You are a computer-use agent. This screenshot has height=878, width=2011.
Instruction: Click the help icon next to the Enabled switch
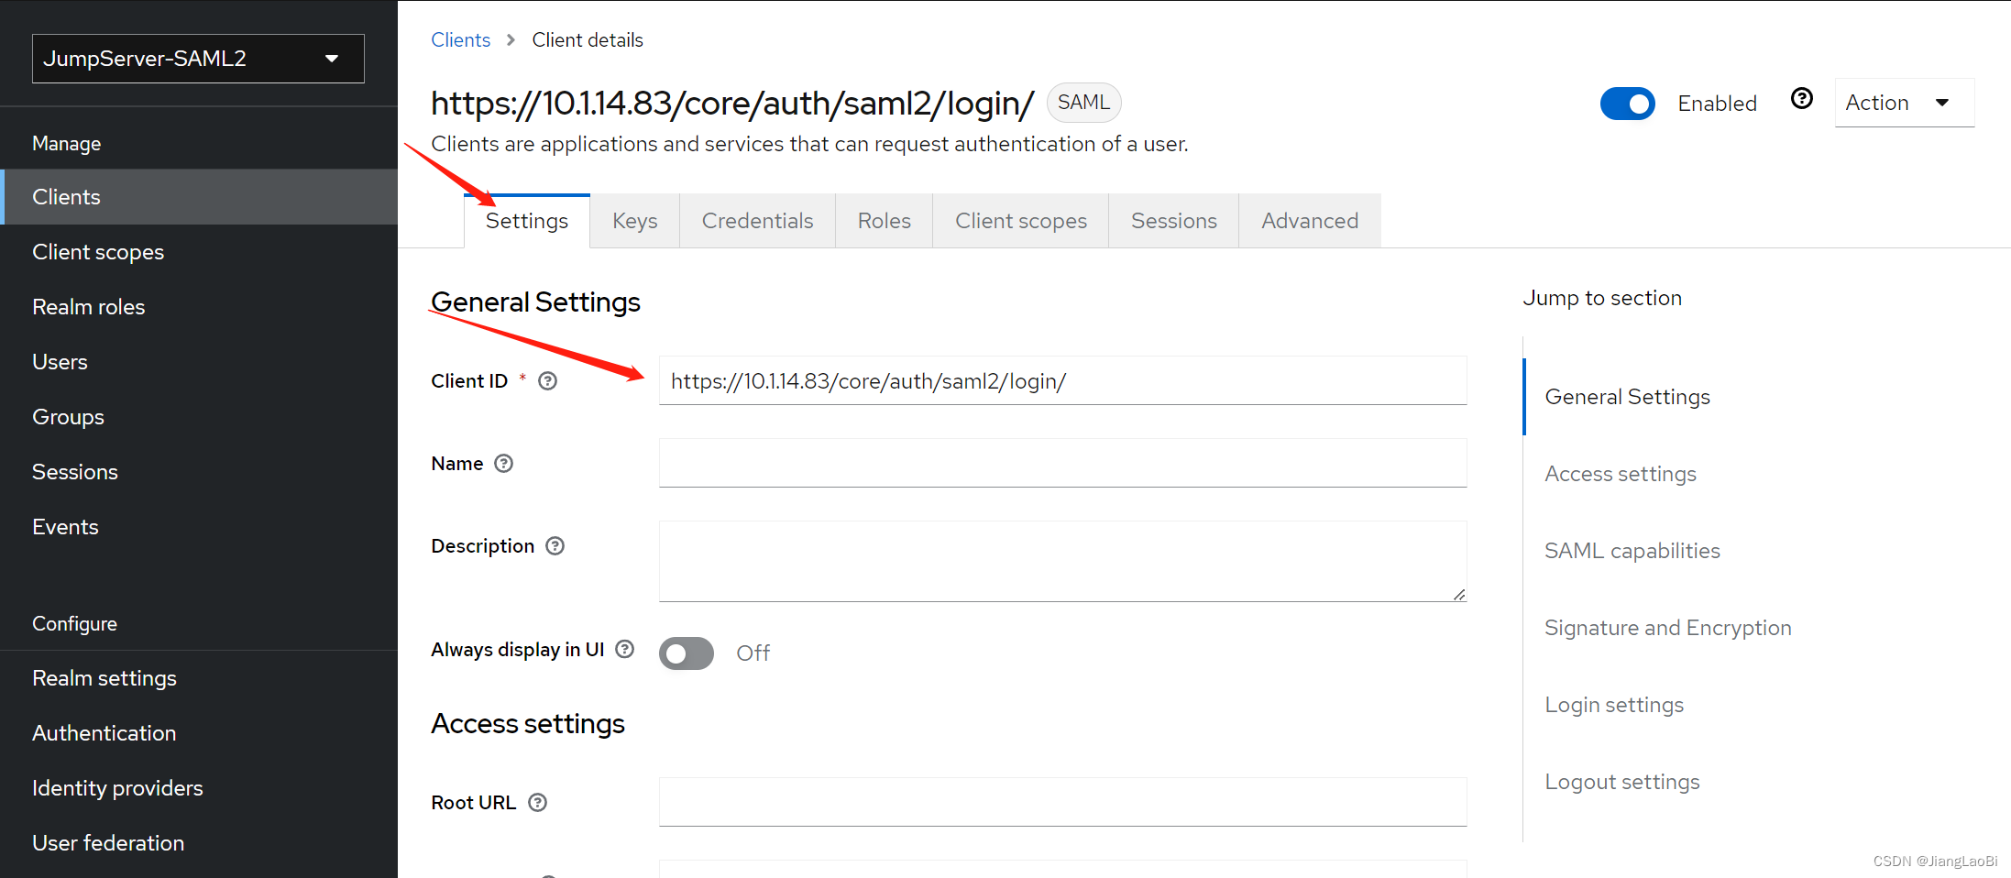pyautogui.click(x=1802, y=98)
